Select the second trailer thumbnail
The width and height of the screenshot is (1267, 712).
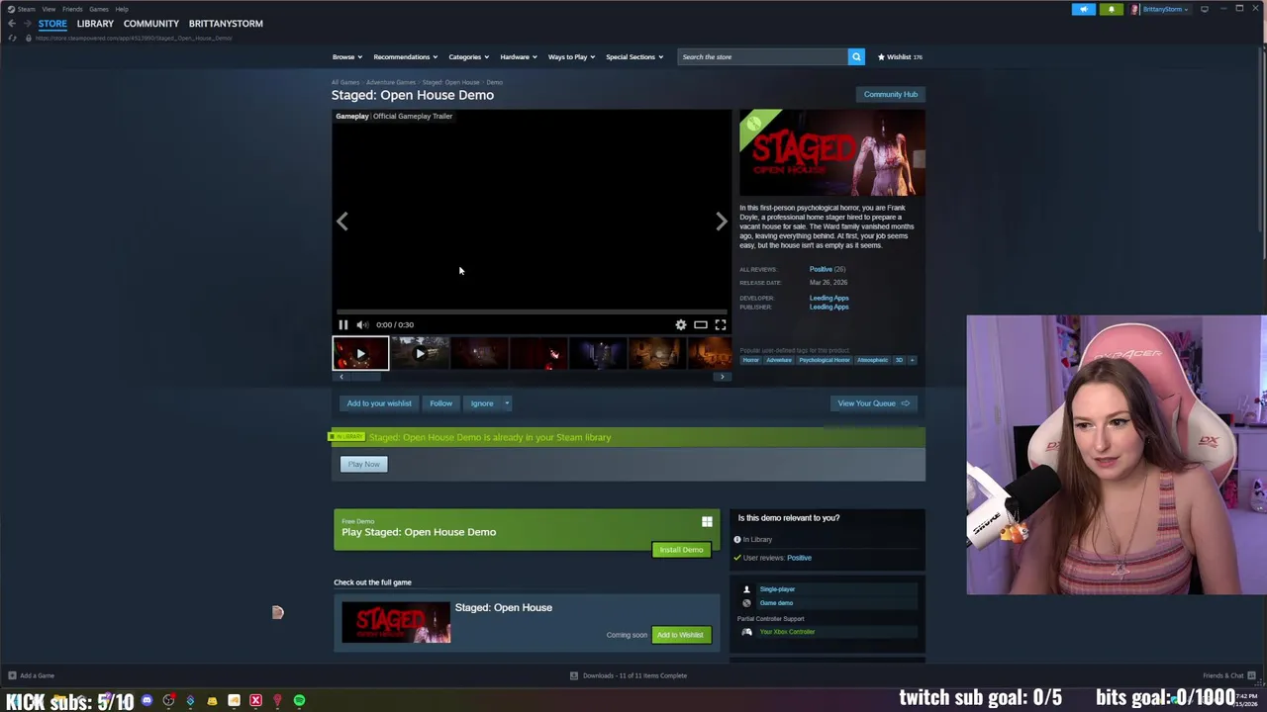click(x=420, y=353)
